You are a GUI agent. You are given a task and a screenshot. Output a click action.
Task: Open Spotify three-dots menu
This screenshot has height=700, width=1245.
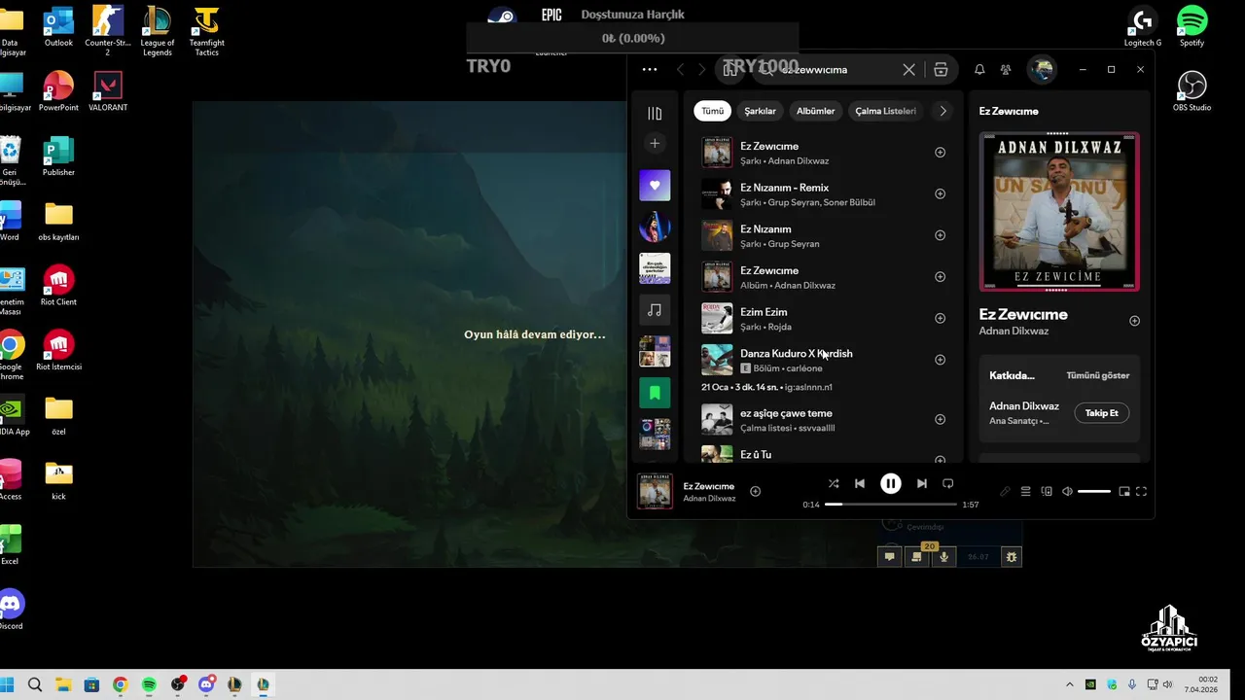pyautogui.click(x=650, y=70)
